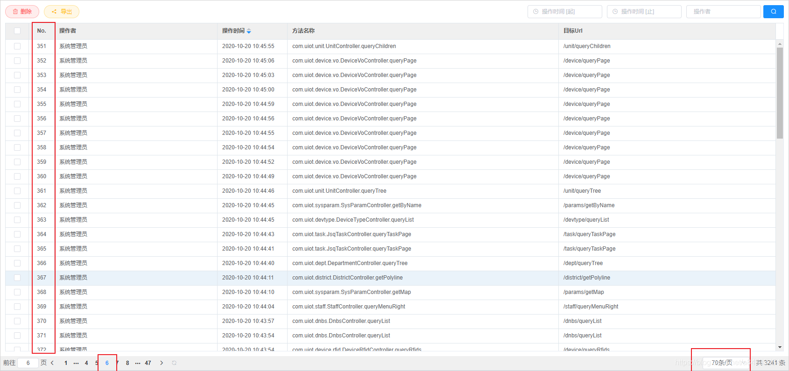Image resolution: width=789 pixels, height=371 pixels.
Task: Click /unit/queryChildren url in row 351
Action: coord(587,46)
